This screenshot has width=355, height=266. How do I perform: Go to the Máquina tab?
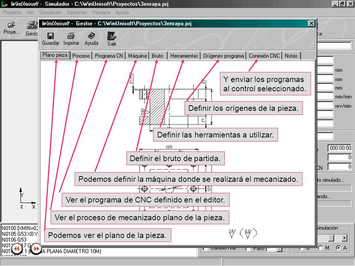click(137, 56)
